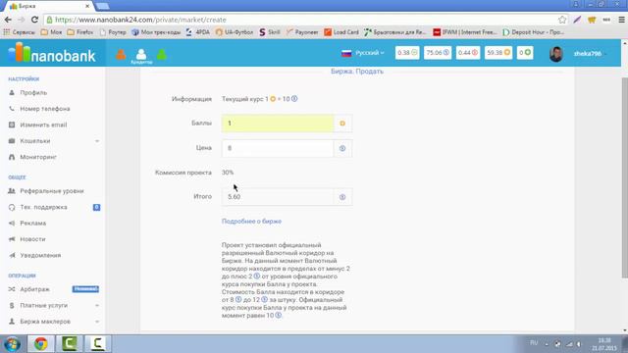Click the 30% commission value
The width and height of the screenshot is (628, 353).
point(228,173)
